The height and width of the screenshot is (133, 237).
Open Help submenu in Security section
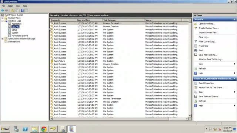pos(215,73)
